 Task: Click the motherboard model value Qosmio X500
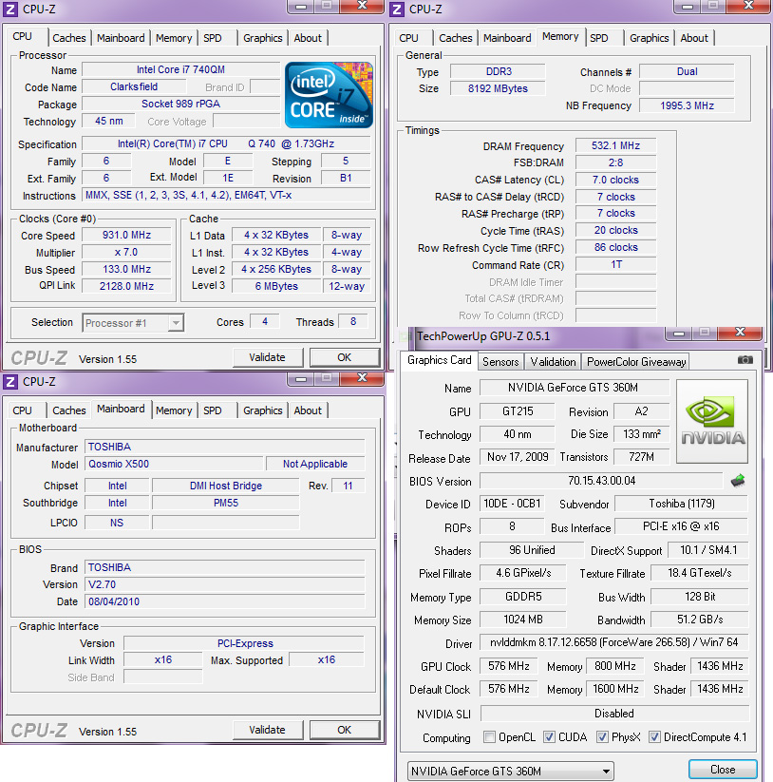click(x=174, y=464)
